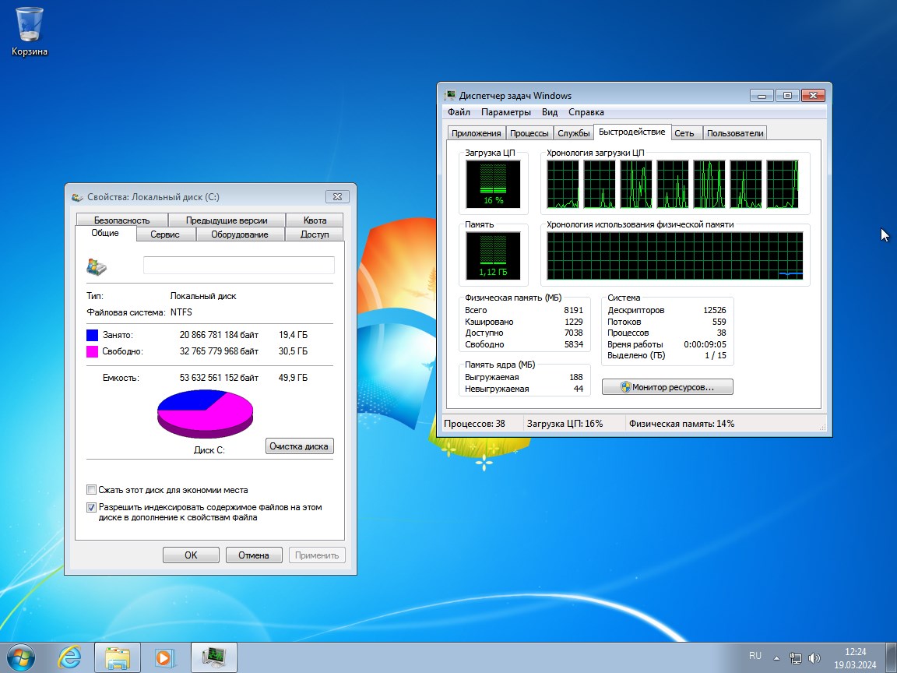Viewport: 897px width, 673px height.
Task: Open the Файл menu in Task Manager
Action: [459, 112]
